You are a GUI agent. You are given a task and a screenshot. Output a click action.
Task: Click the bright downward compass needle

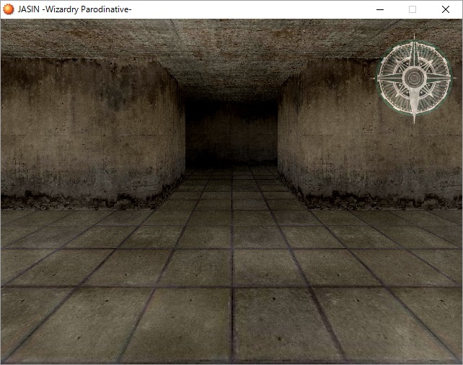click(414, 103)
